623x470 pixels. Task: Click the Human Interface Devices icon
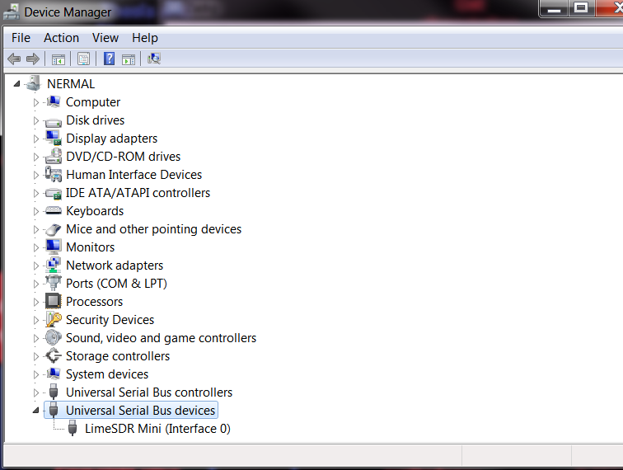(x=54, y=174)
